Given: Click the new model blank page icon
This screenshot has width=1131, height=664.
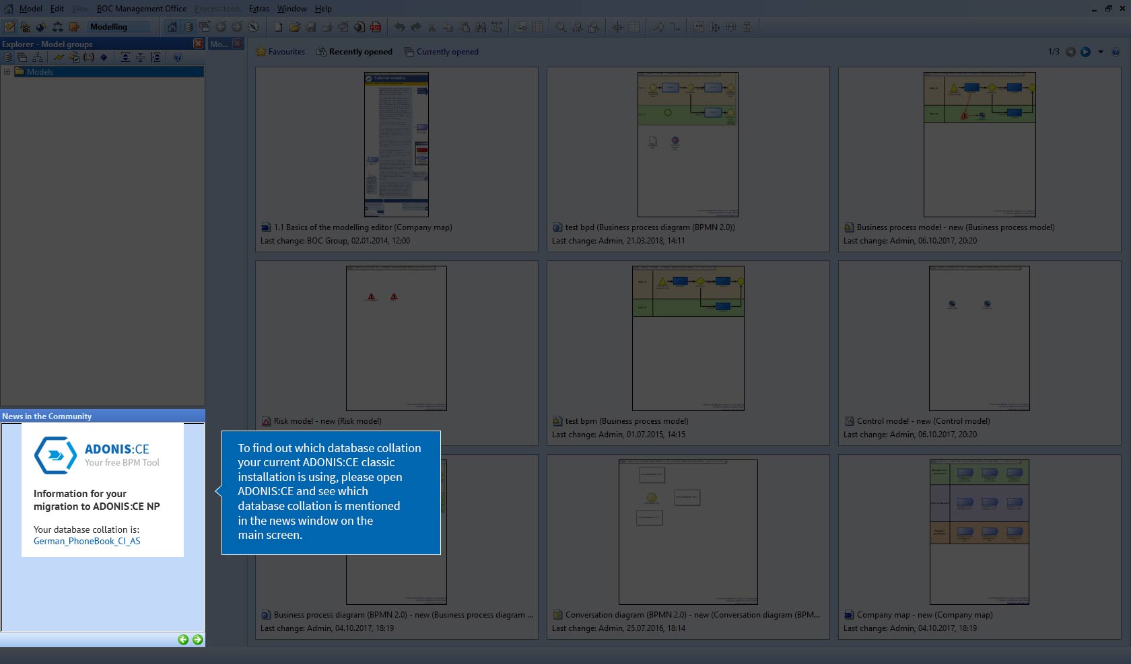Looking at the screenshot, I should (x=278, y=27).
